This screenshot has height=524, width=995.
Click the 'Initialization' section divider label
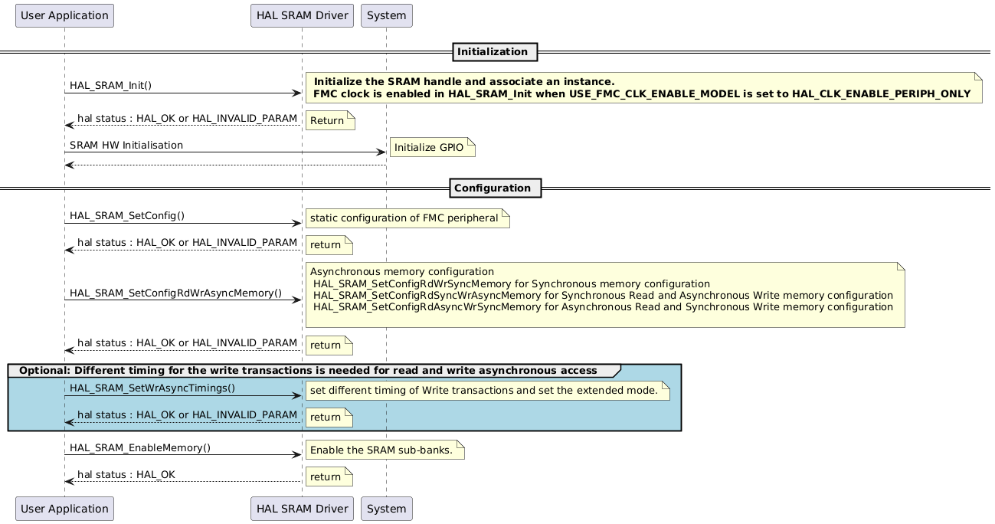pos(495,52)
